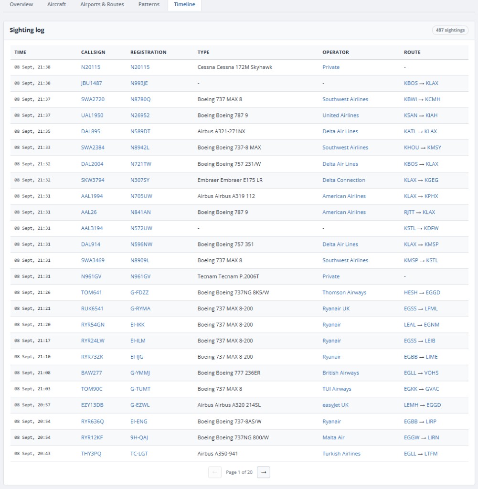The image size is (478, 489).
Task: Open KPHX airport link
Action: (431, 196)
